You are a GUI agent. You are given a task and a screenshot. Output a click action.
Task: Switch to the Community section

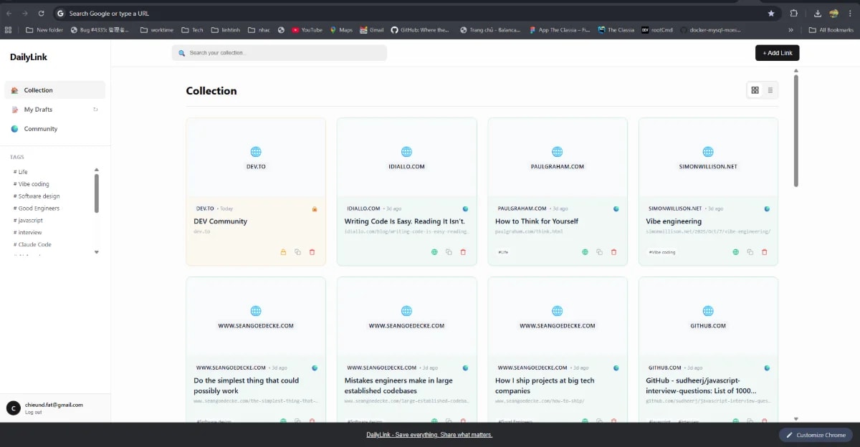click(x=41, y=128)
